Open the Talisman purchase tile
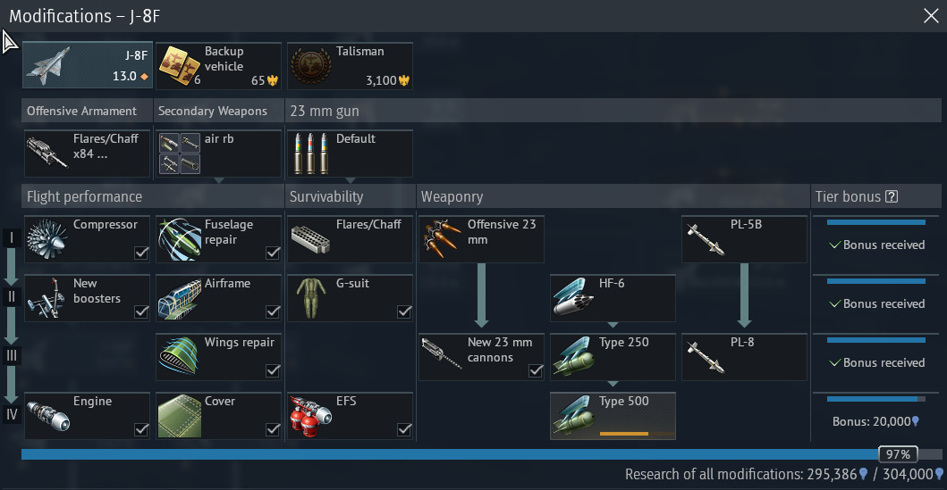Viewport: 947px width, 490px height. point(351,66)
